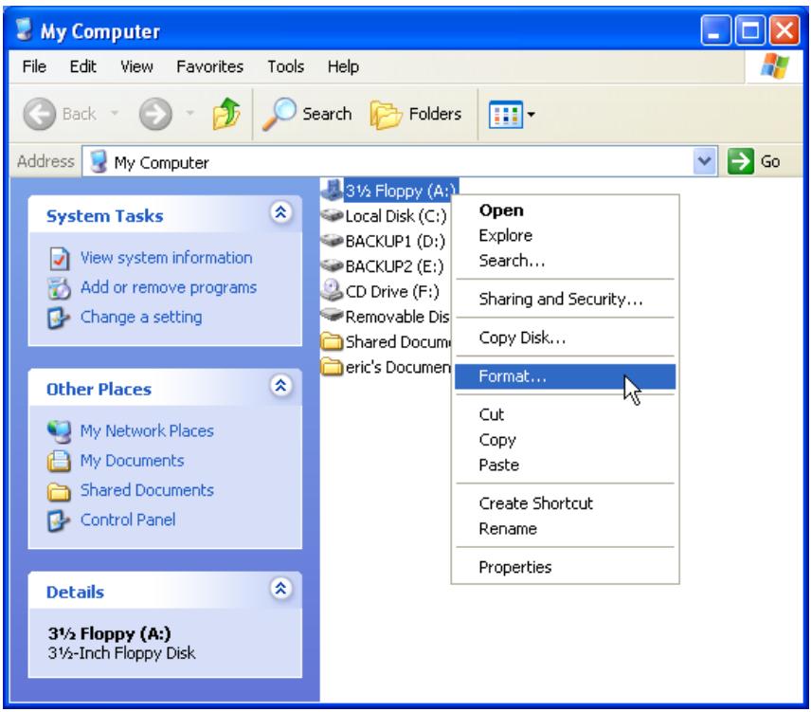Collapse the System Tasks panel
Viewport: 811px width, 712px height.
280,212
